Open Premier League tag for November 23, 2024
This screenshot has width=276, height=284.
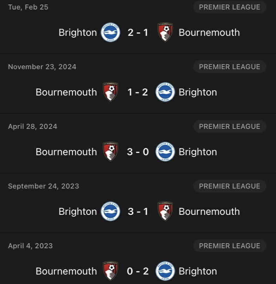[230, 67]
